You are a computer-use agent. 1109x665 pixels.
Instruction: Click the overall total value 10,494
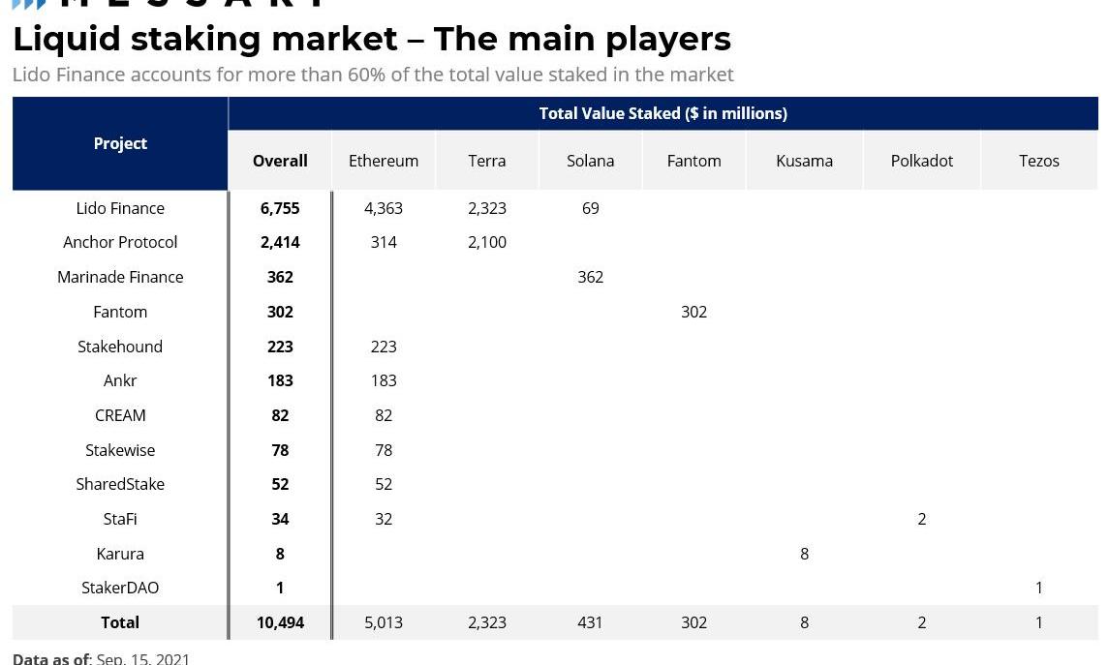[x=280, y=622]
